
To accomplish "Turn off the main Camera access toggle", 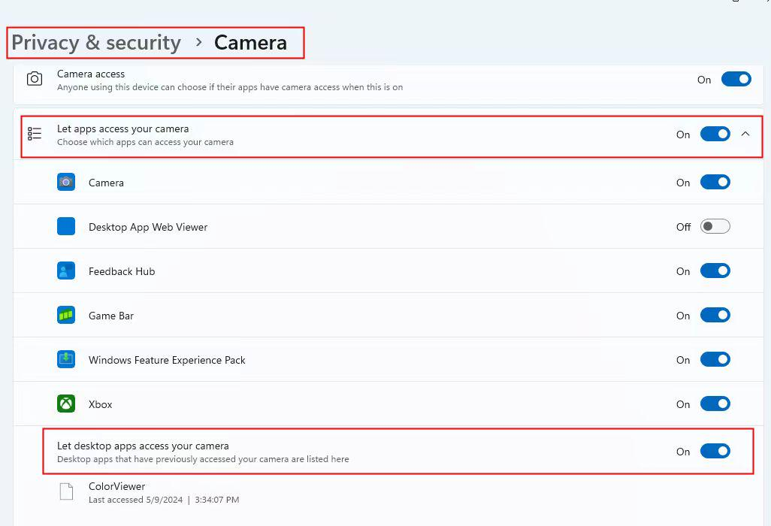I will point(736,80).
